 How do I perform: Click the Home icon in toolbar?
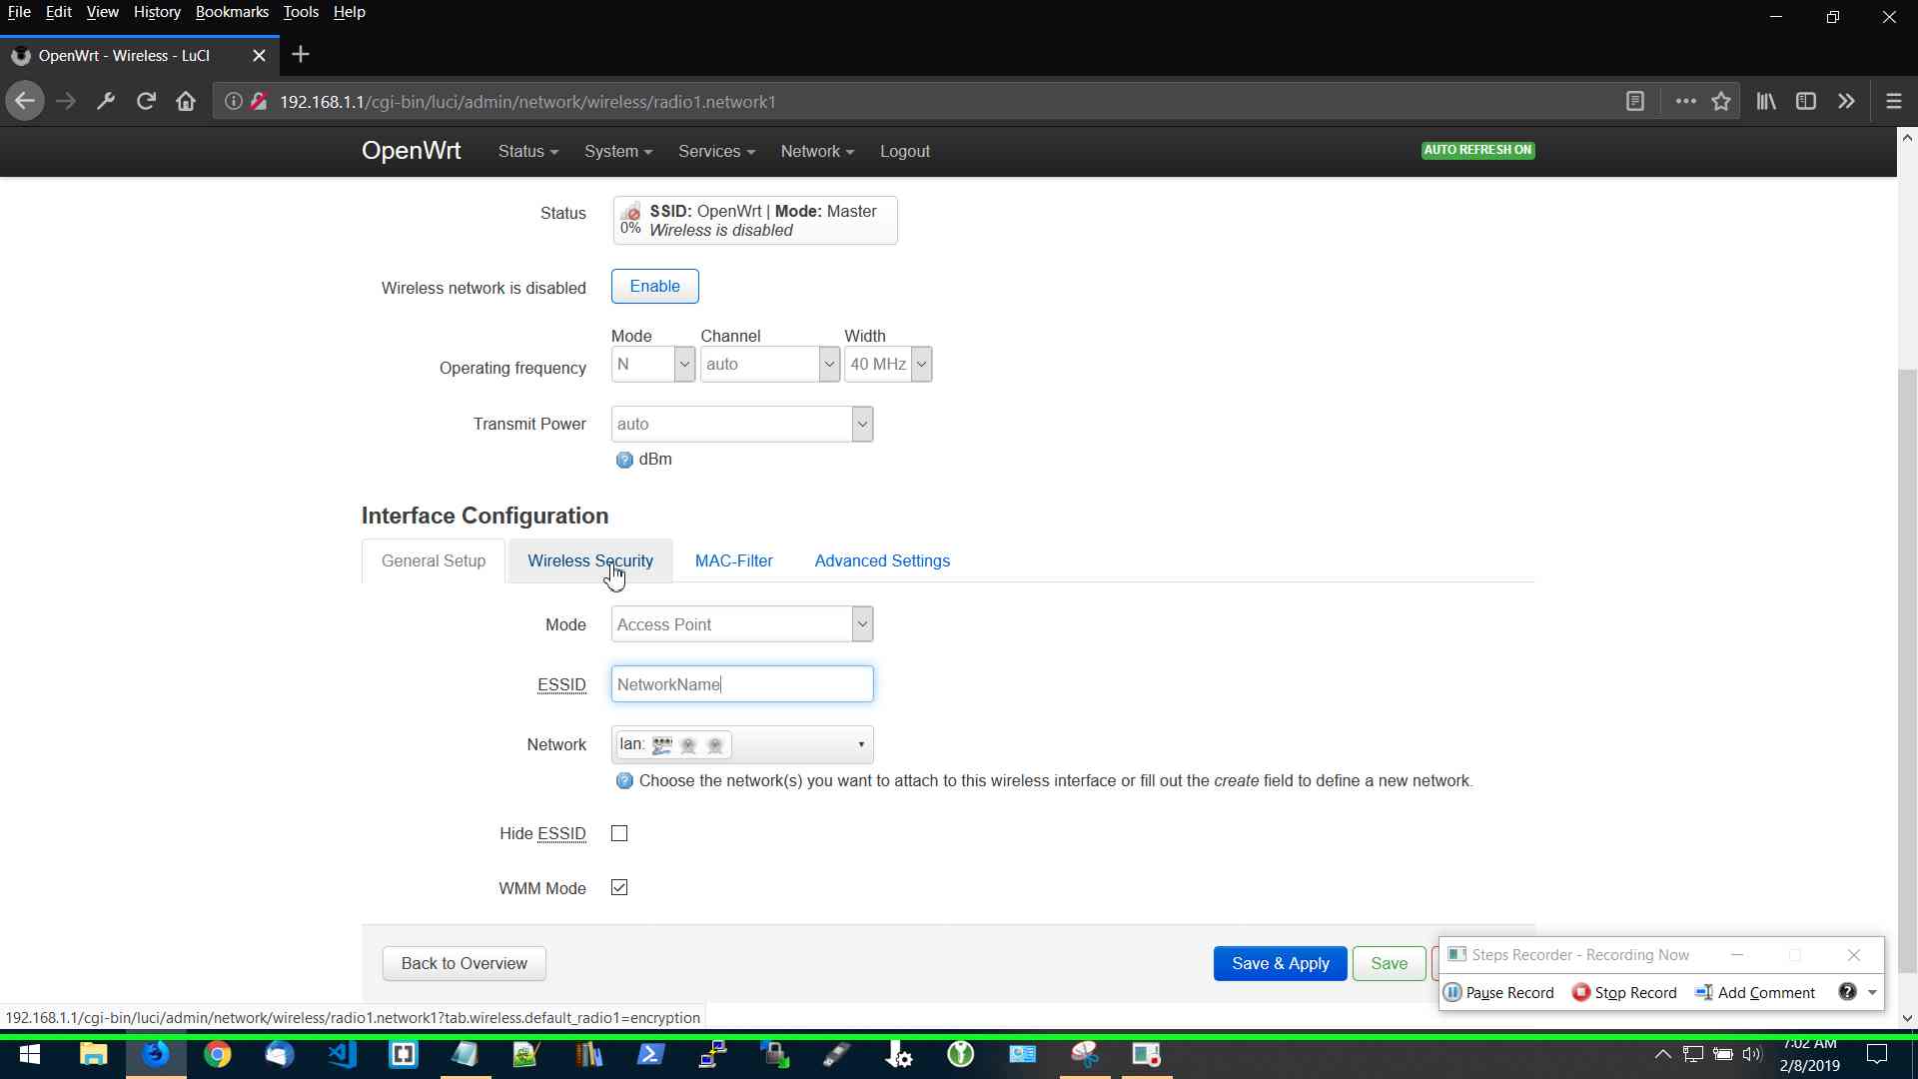(x=186, y=101)
